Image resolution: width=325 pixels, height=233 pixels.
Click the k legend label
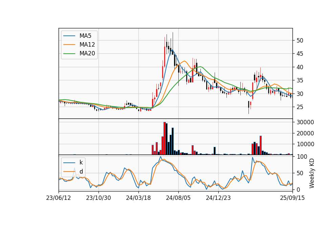click(x=81, y=162)
